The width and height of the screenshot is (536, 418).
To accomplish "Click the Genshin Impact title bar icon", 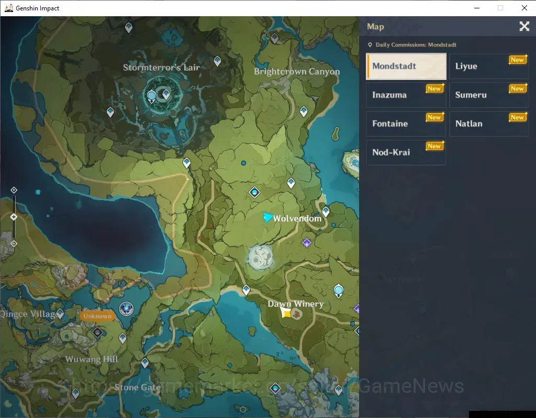I will (x=9, y=8).
